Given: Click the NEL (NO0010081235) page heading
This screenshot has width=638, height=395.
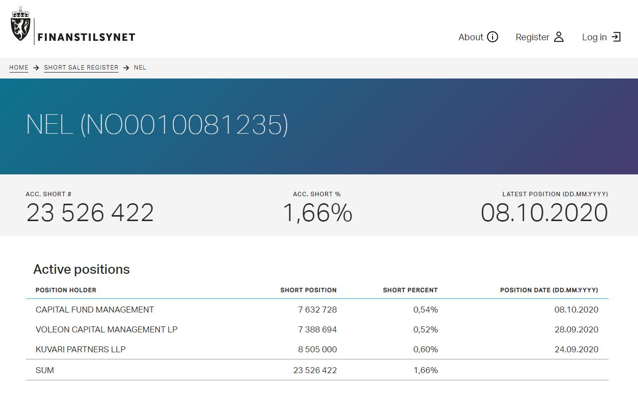Looking at the screenshot, I should tap(157, 124).
